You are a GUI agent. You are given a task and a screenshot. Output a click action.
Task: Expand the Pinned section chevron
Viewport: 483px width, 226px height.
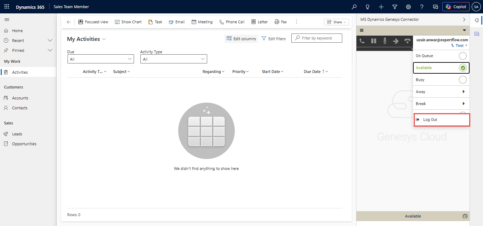tap(50, 50)
